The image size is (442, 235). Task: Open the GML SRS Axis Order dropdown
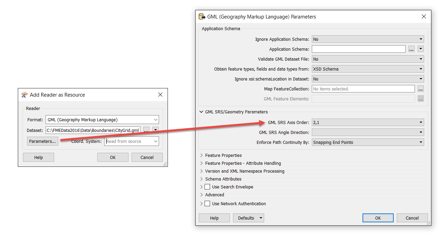point(420,122)
